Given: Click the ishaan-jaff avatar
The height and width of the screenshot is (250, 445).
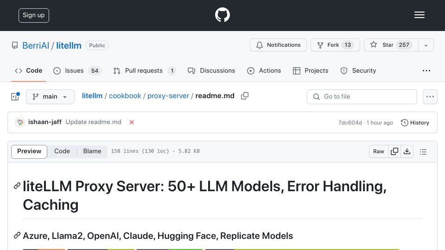Looking at the screenshot, I should 20,122.
